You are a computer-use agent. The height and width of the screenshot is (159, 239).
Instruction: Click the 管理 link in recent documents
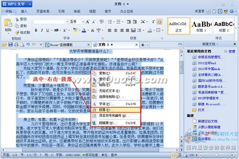click(232, 52)
